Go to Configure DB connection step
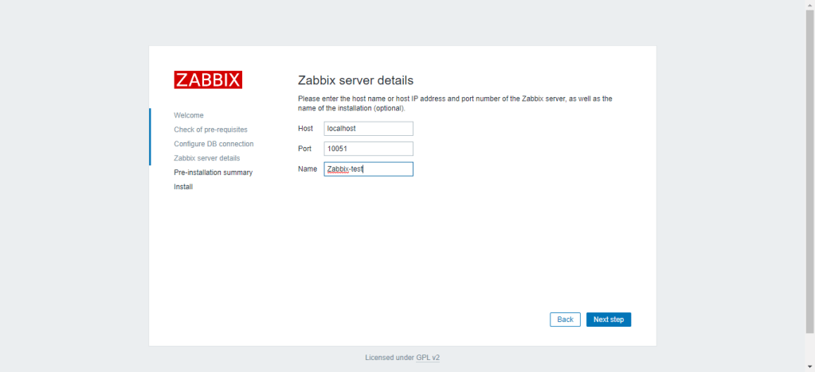Screen dimensions: 815x372 (214, 144)
